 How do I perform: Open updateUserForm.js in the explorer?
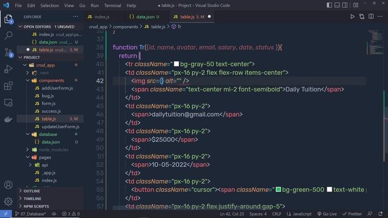[x=61, y=127]
